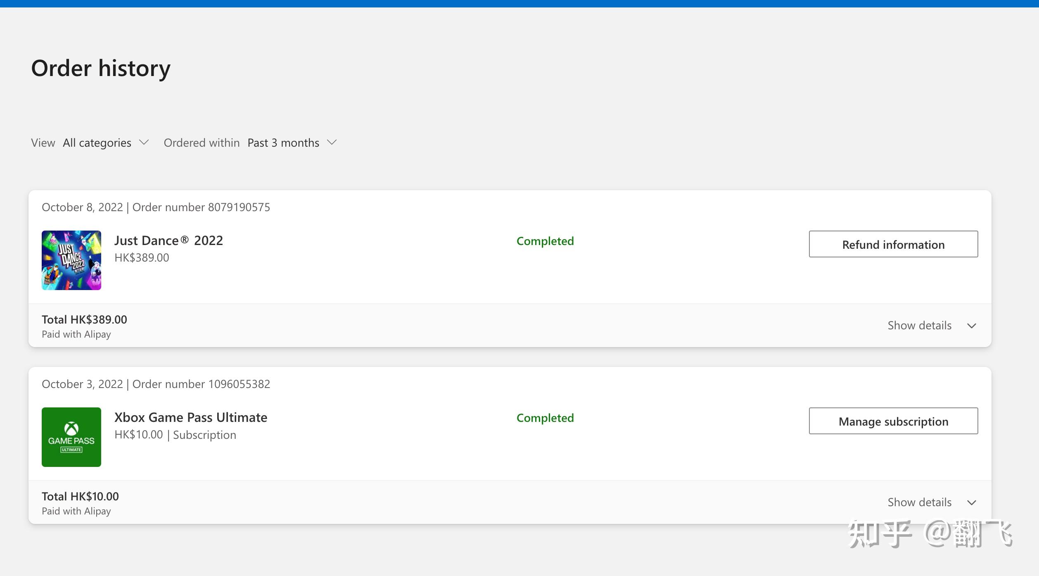
Task: Click the Manage subscription button
Action: tap(893, 421)
